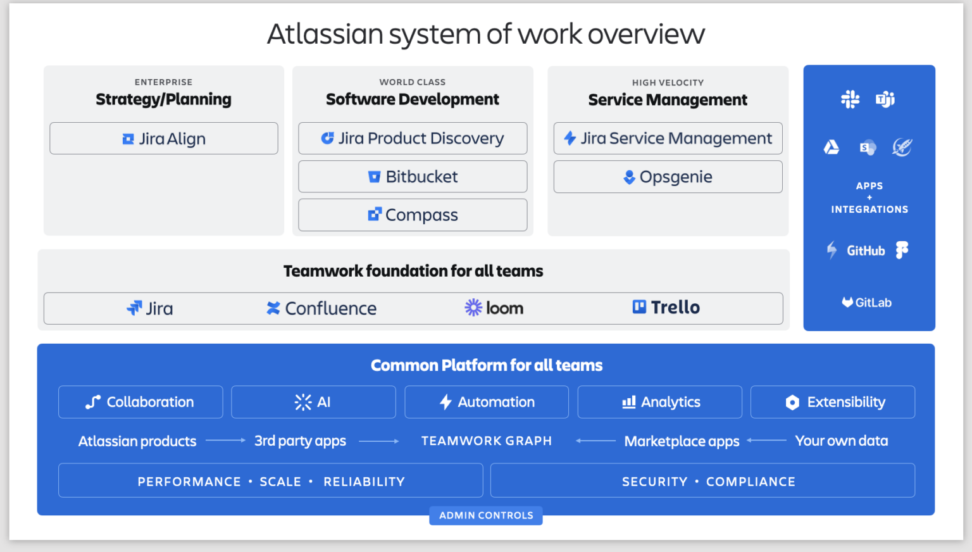The image size is (972, 552).
Task: Open the Google Drive integration icon
Action: (832, 147)
